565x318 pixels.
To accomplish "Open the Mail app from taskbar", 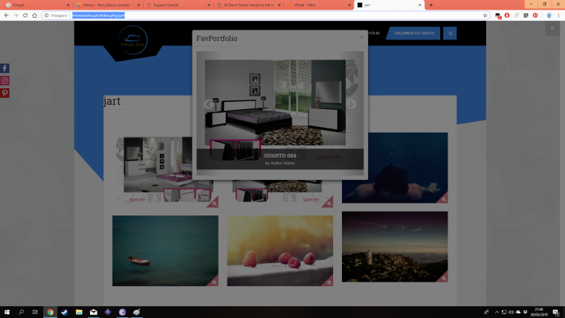I will 94,312.
